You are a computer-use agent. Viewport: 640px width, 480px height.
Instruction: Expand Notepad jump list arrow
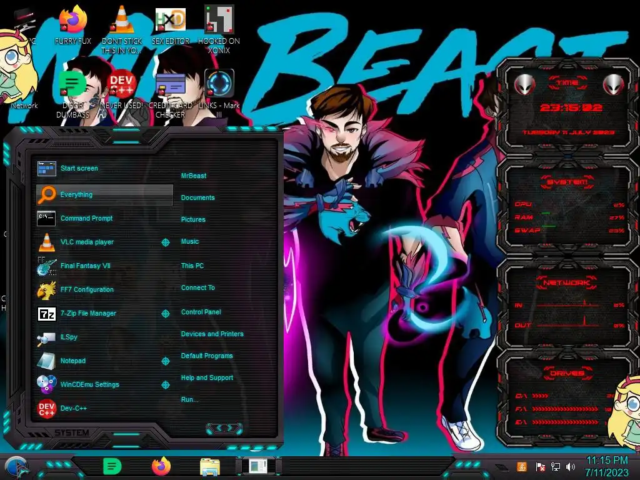(165, 361)
